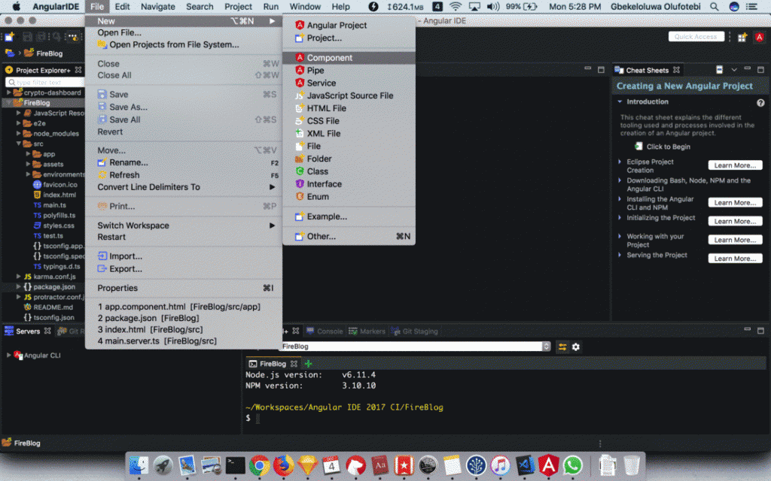Collapse the Introduction cheat sheet section
This screenshot has height=481, width=771.
(620, 101)
